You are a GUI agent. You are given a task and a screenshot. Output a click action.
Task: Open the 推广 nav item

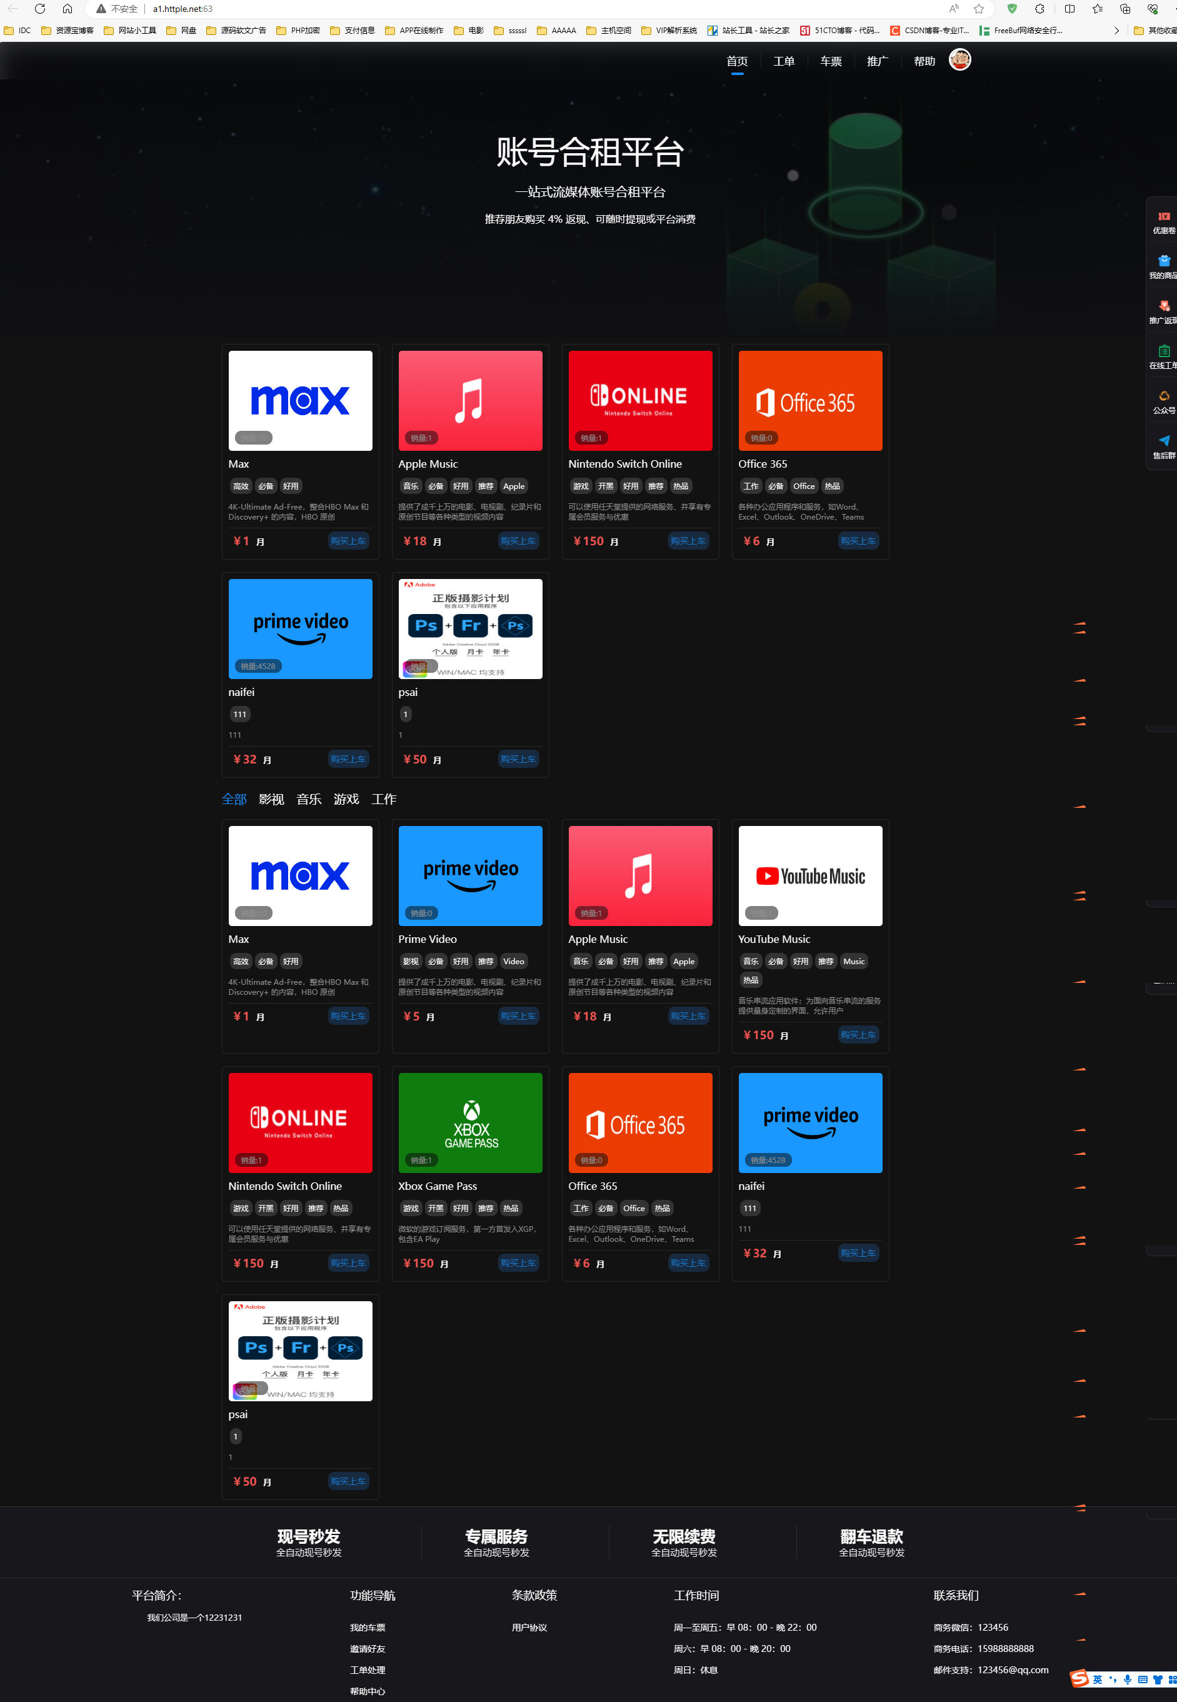pyautogui.click(x=878, y=61)
